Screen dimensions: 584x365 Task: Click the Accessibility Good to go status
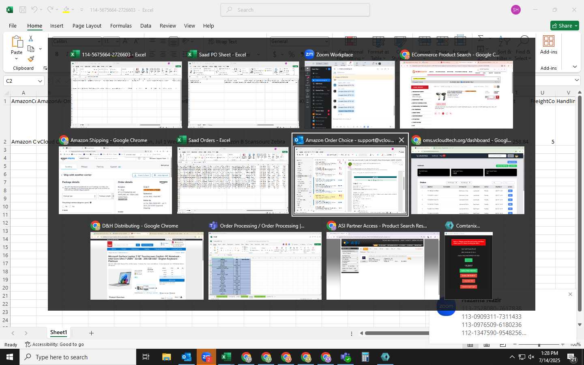click(54, 344)
